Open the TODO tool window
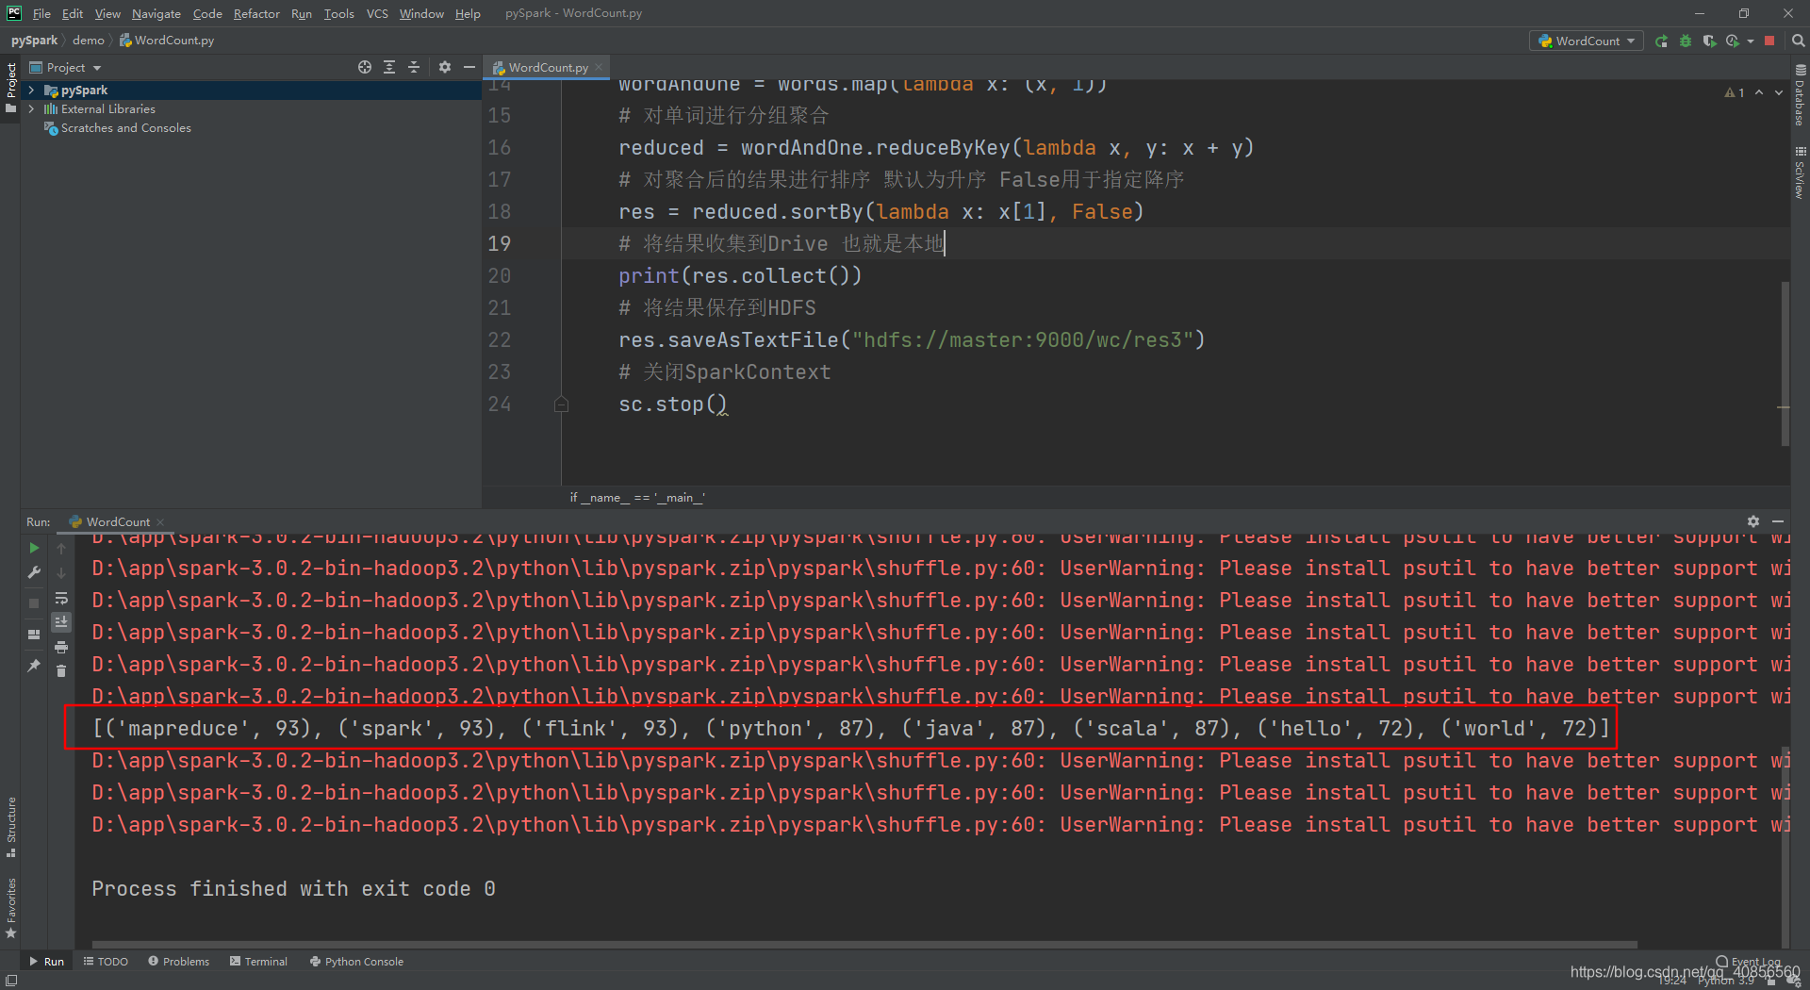The width and height of the screenshot is (1810, 990). [106, 962]
